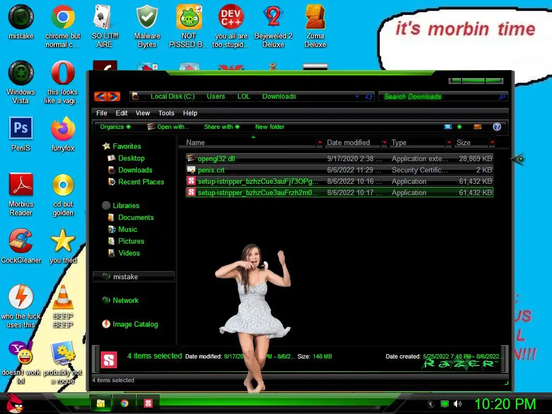
Task: Open the Date modified column filter arrow
Action: (x=384, y=142)
